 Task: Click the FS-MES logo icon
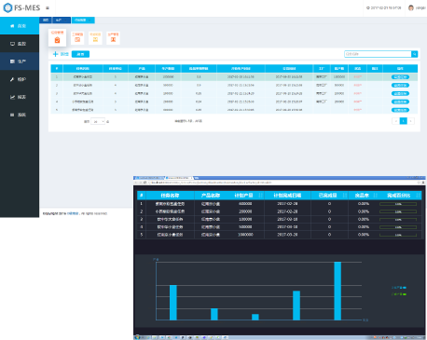point(7,7)
